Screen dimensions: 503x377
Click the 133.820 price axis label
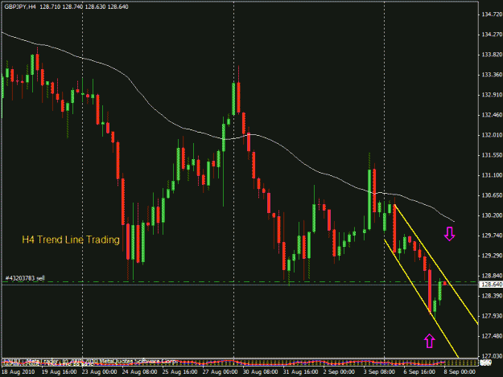click(492, 55)
